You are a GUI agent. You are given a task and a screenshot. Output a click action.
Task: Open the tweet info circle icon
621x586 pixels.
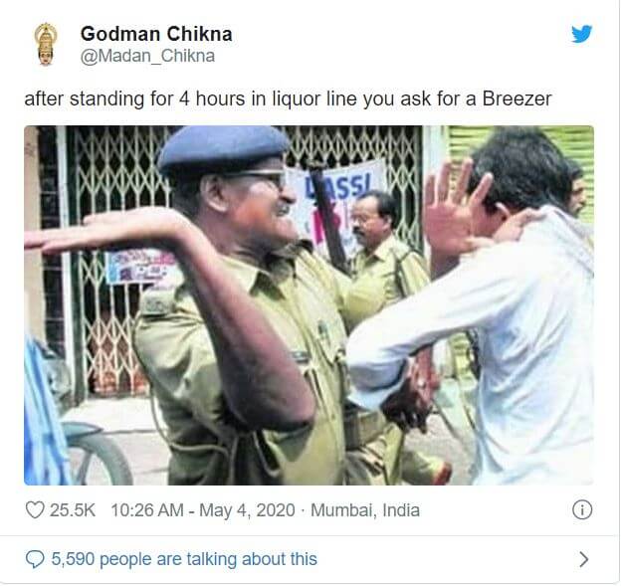point(582,509)
